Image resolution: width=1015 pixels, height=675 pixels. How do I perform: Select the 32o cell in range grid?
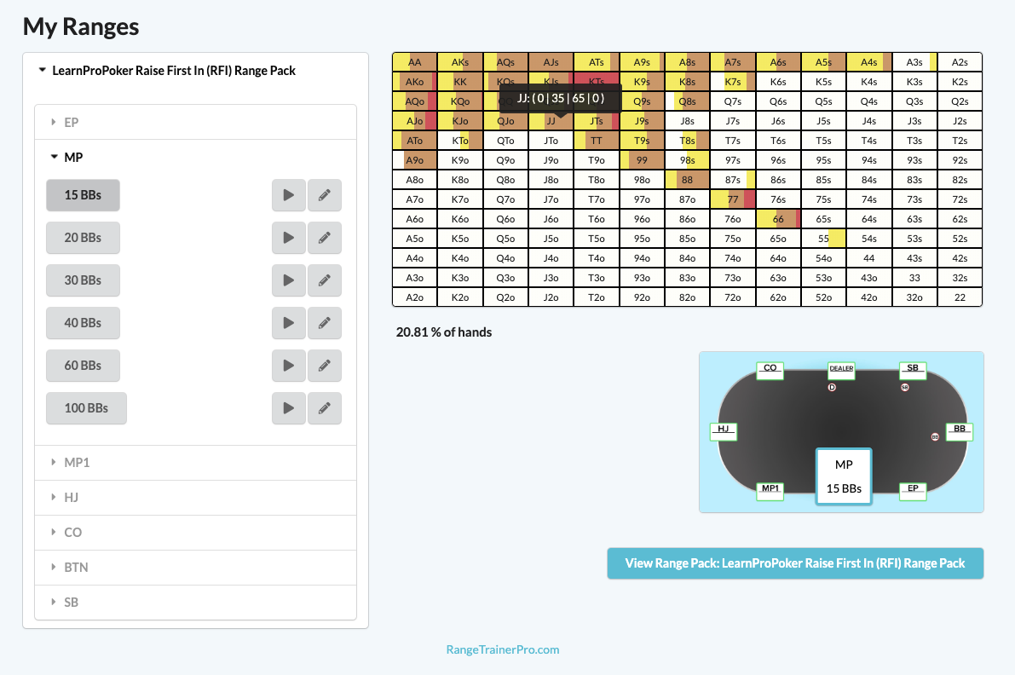tap(914, 297)
